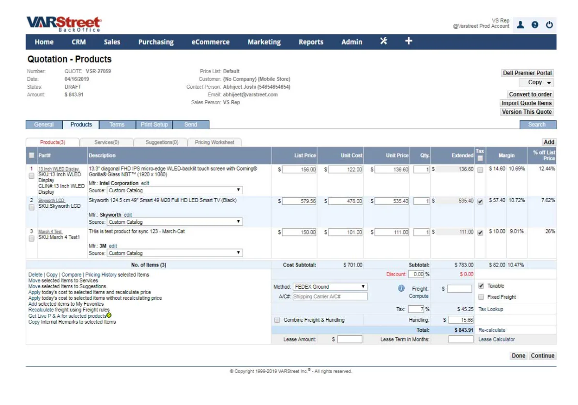Image resolution: width=578 pixels, height=405 pixels.
Task: Toggle the Tax header checkbox
Action: [480, 158]
